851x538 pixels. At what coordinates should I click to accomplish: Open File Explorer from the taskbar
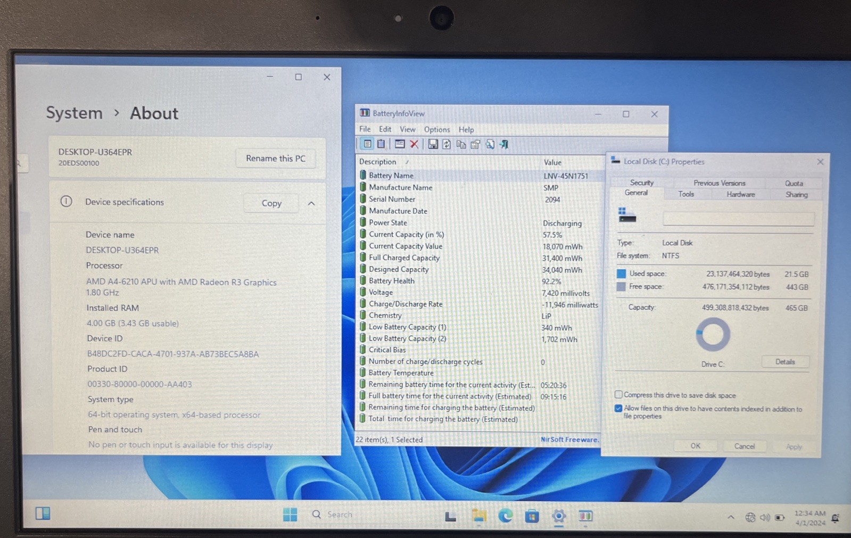pyautogui.click(x=479, y=516)
